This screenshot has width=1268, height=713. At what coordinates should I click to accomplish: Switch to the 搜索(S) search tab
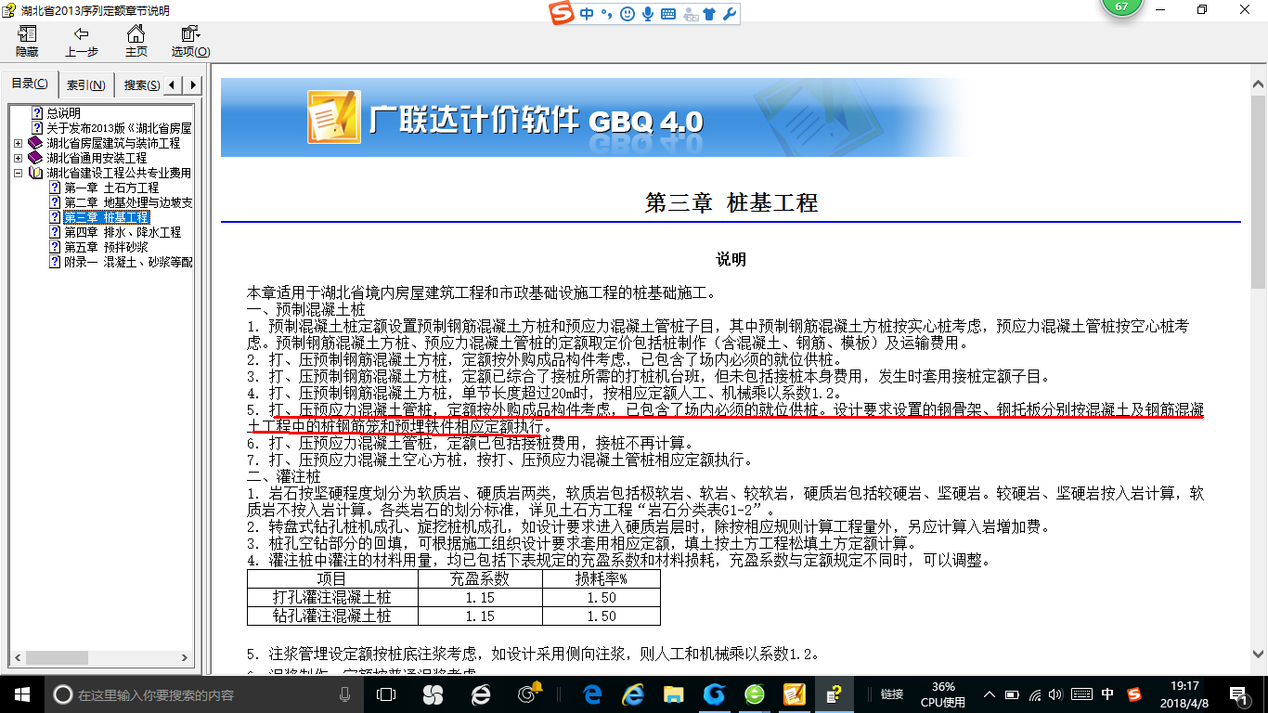coord(140,85)
